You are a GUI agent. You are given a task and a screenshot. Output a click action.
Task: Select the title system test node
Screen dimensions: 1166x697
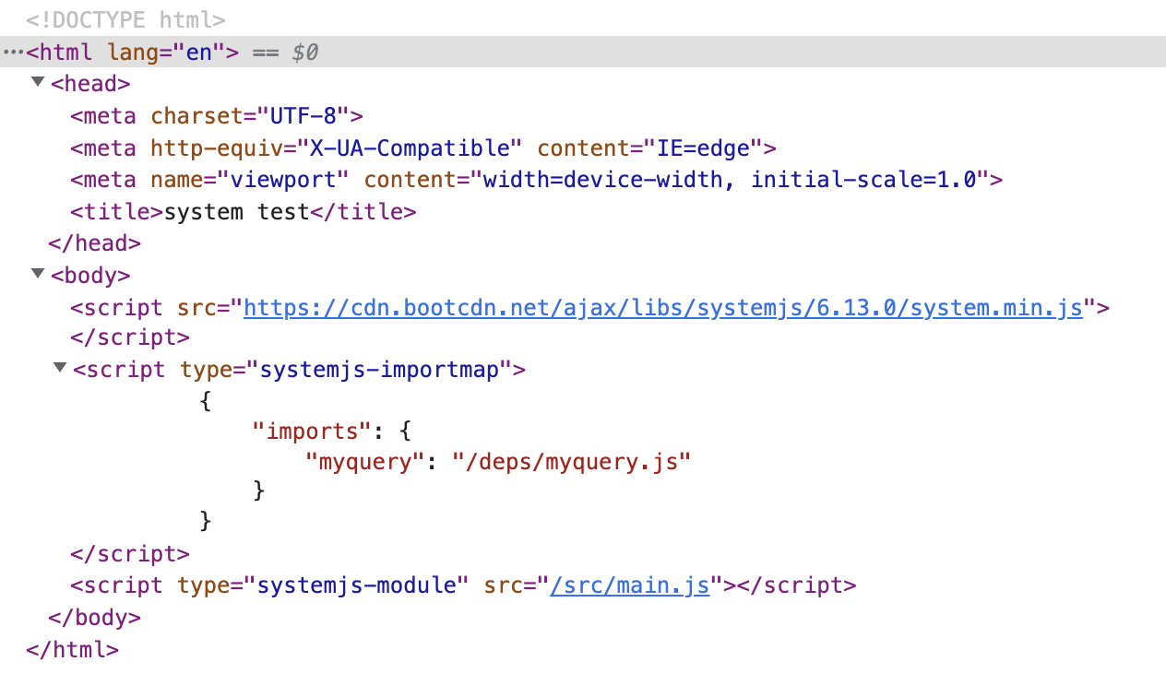tap(244, 211)
